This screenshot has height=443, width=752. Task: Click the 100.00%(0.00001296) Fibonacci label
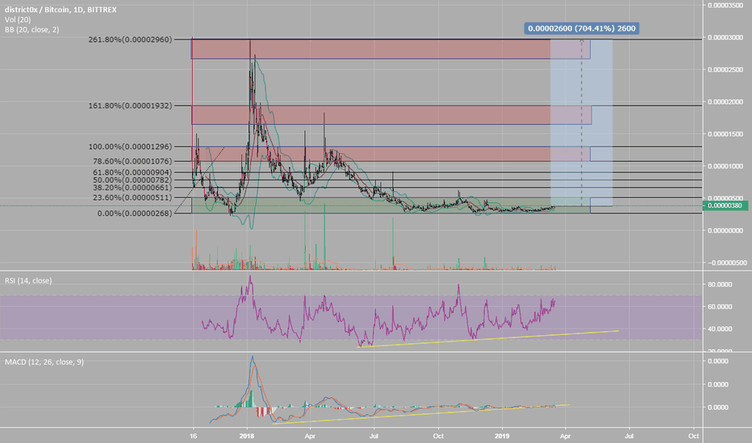click(130, 147)
